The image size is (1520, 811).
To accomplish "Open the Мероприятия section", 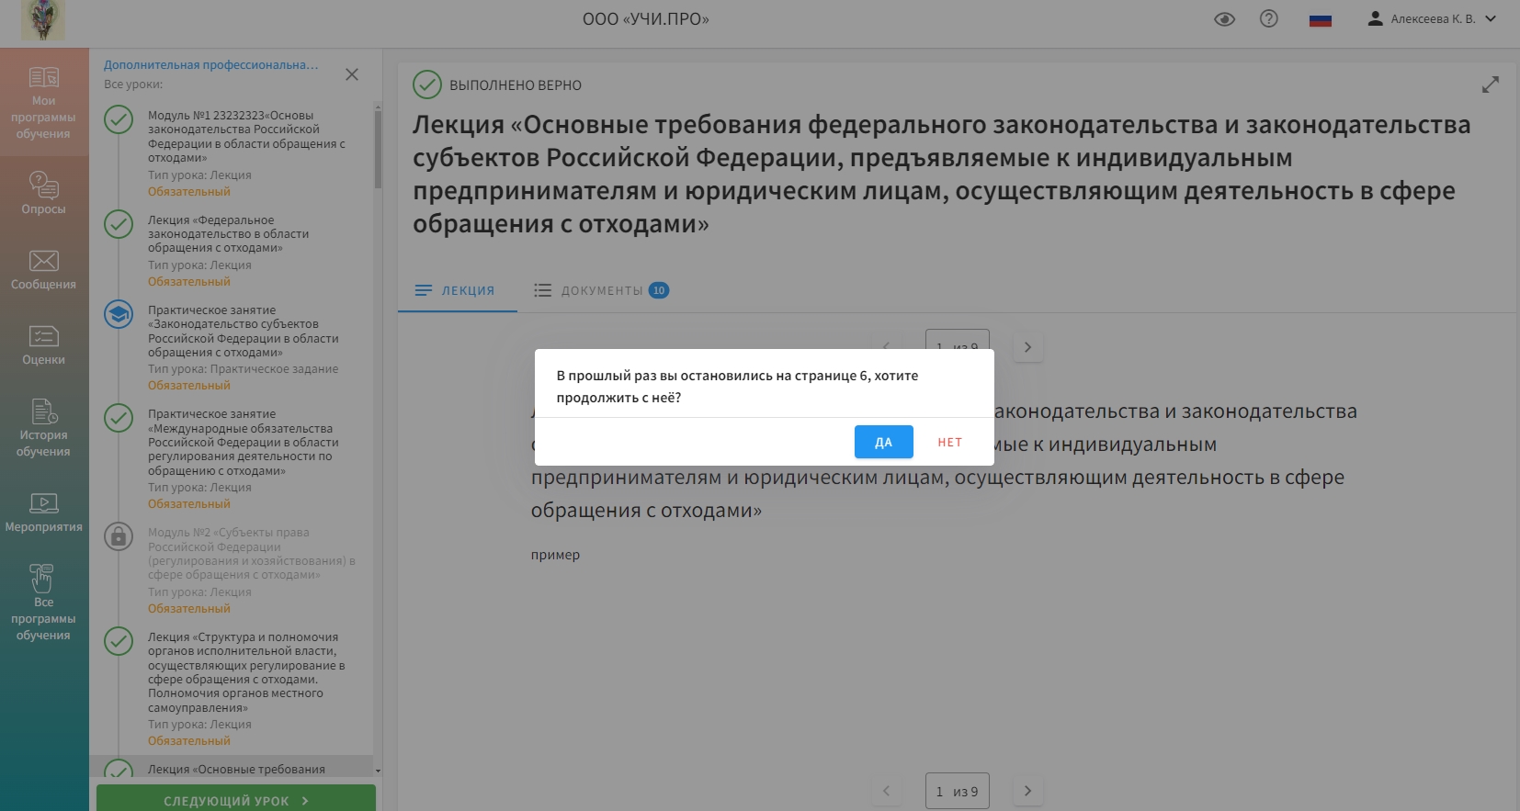I will tap(44, 512).
